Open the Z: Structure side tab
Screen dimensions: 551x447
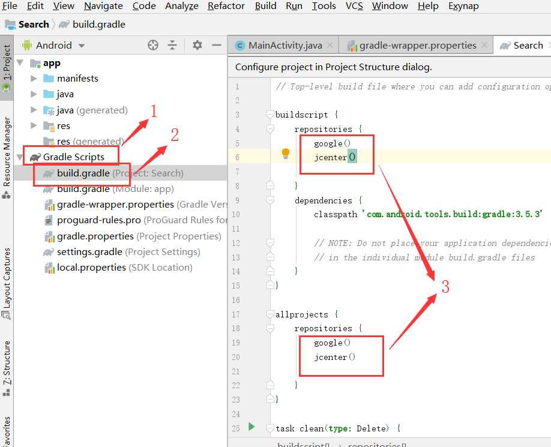(x=7, y=368)
